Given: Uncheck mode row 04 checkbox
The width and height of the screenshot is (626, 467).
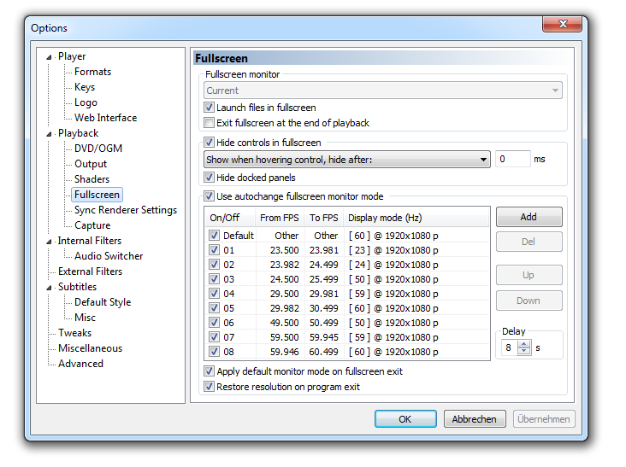Looking at the screenshot, I should pyautogui.click(x=214, y=294).
